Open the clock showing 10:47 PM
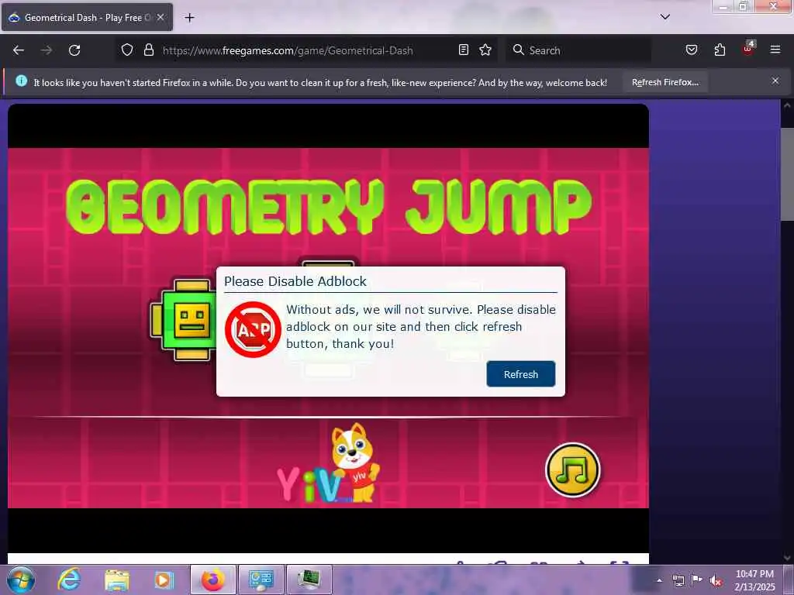794x595 pixels. click(x=754, y=580)
